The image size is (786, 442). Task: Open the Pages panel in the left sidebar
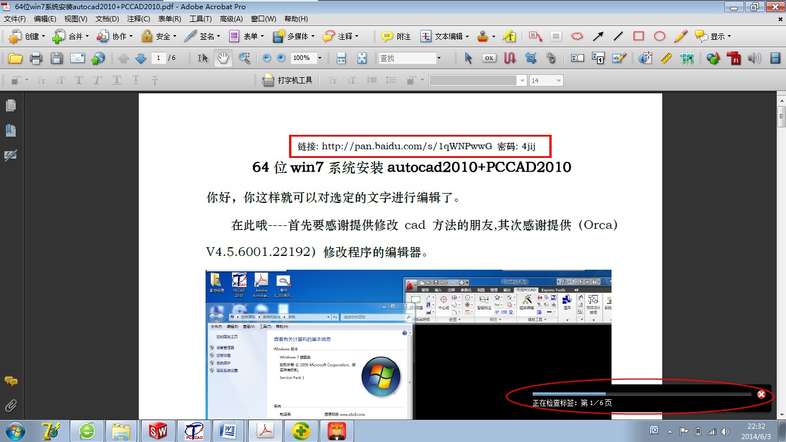point(11,105)
